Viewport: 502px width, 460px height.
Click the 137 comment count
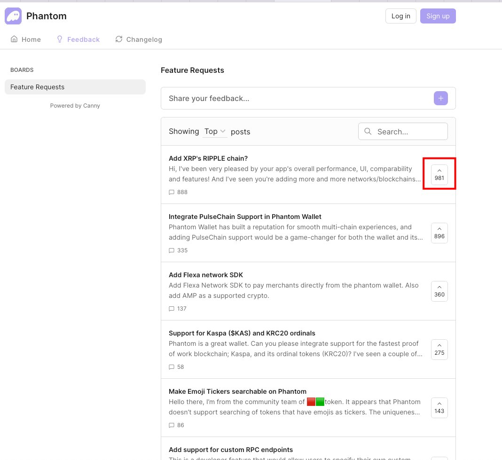coord(181,309)
